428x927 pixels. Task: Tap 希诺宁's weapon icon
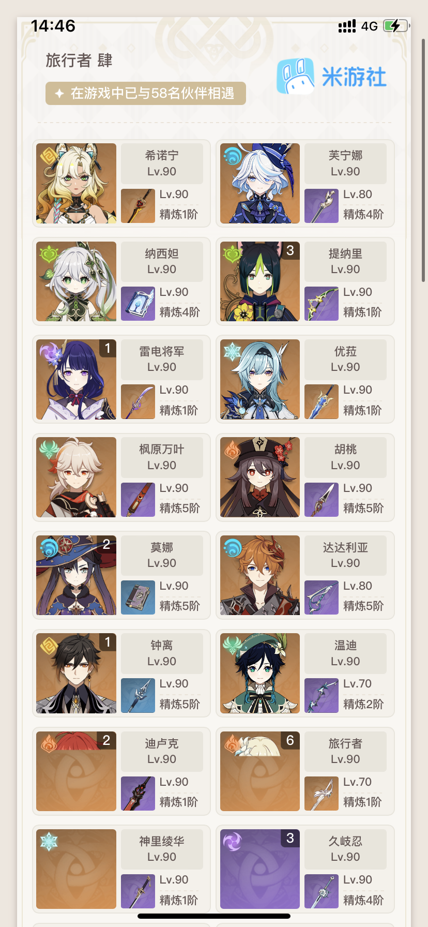coord(138,206)
